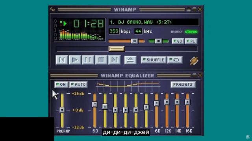This screenshot has height=141, width=252.
Task: Click the 44 kHz sample rate readout
Action: click(138, 31)
